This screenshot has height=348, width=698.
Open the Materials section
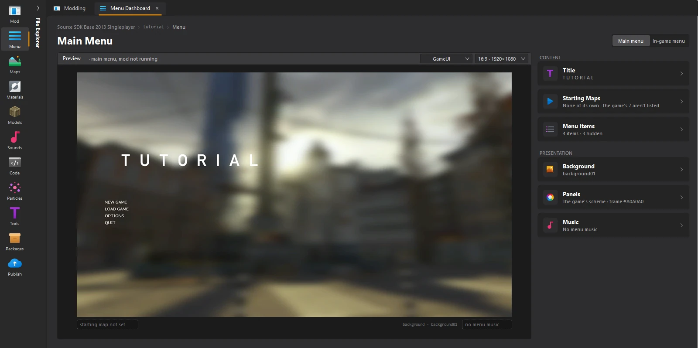tap(15, 90)
